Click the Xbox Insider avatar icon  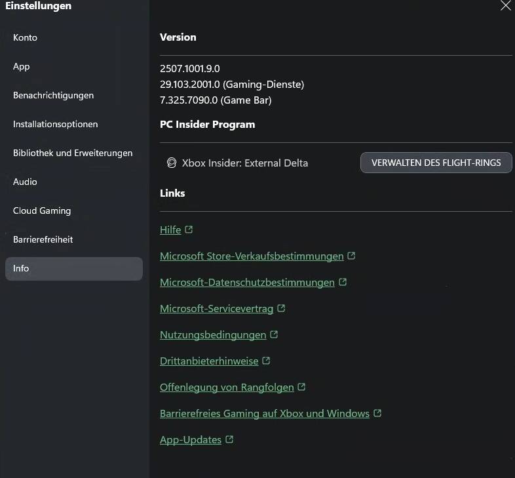172,163
